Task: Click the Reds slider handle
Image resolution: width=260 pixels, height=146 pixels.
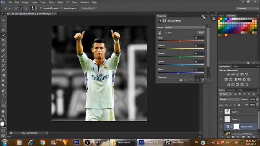Action: click(180, 41)
